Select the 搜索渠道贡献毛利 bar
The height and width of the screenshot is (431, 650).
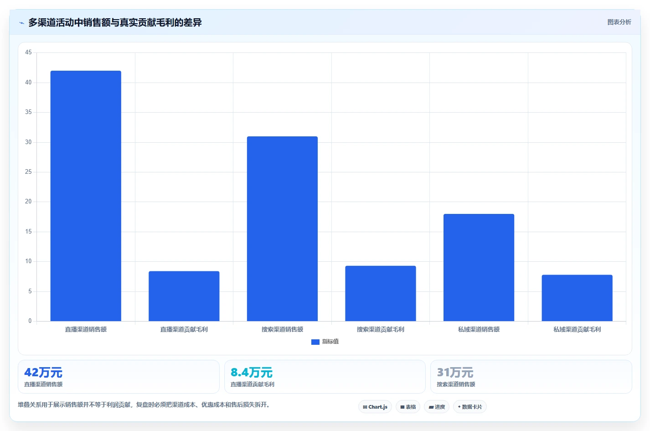coord(381,293)
